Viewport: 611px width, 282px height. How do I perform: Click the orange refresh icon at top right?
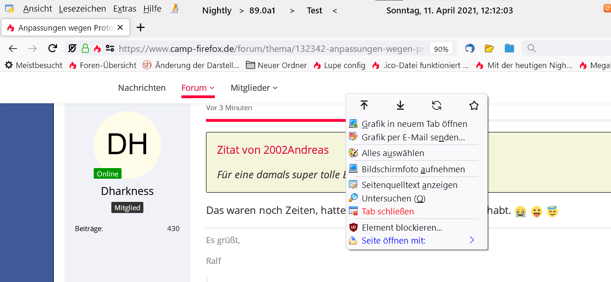tap(607, 8)
